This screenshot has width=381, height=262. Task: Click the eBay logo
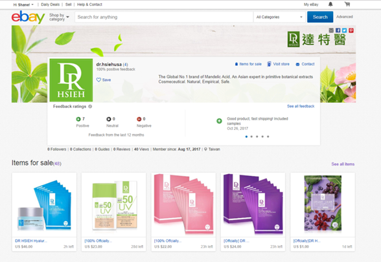[x=29, y=17]
